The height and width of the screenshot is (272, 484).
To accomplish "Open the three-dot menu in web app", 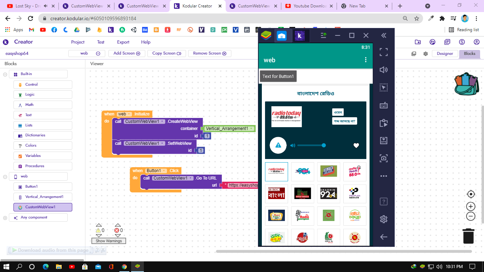I will pos(366,60).
